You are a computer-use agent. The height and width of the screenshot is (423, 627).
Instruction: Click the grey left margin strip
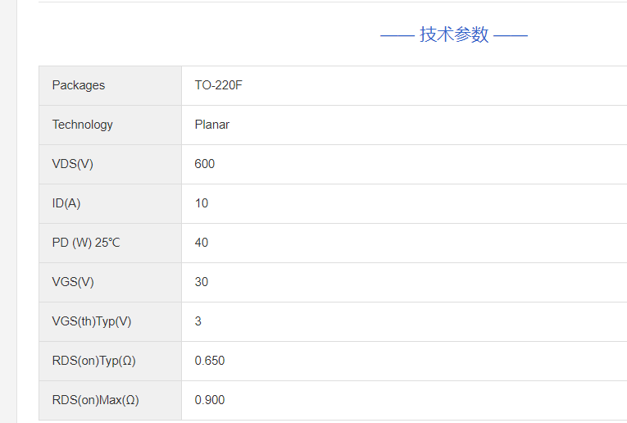[8, 211]
